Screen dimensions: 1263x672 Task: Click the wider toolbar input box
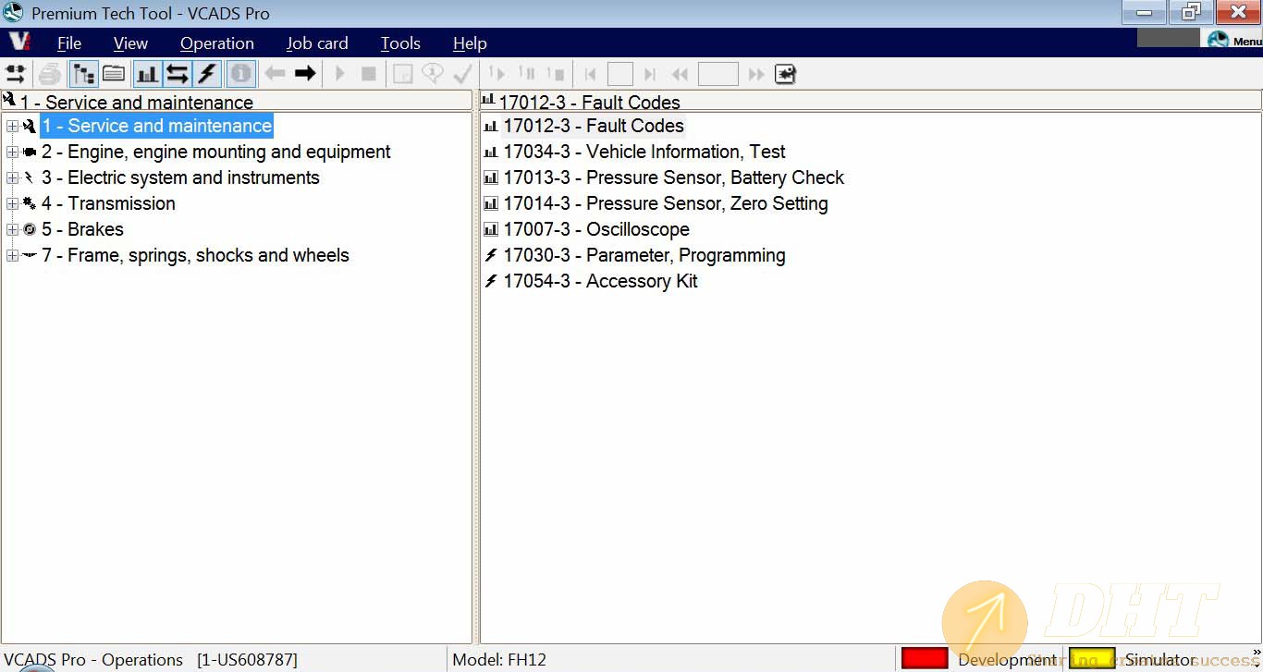pyautogui.click(x=718, y=74)
